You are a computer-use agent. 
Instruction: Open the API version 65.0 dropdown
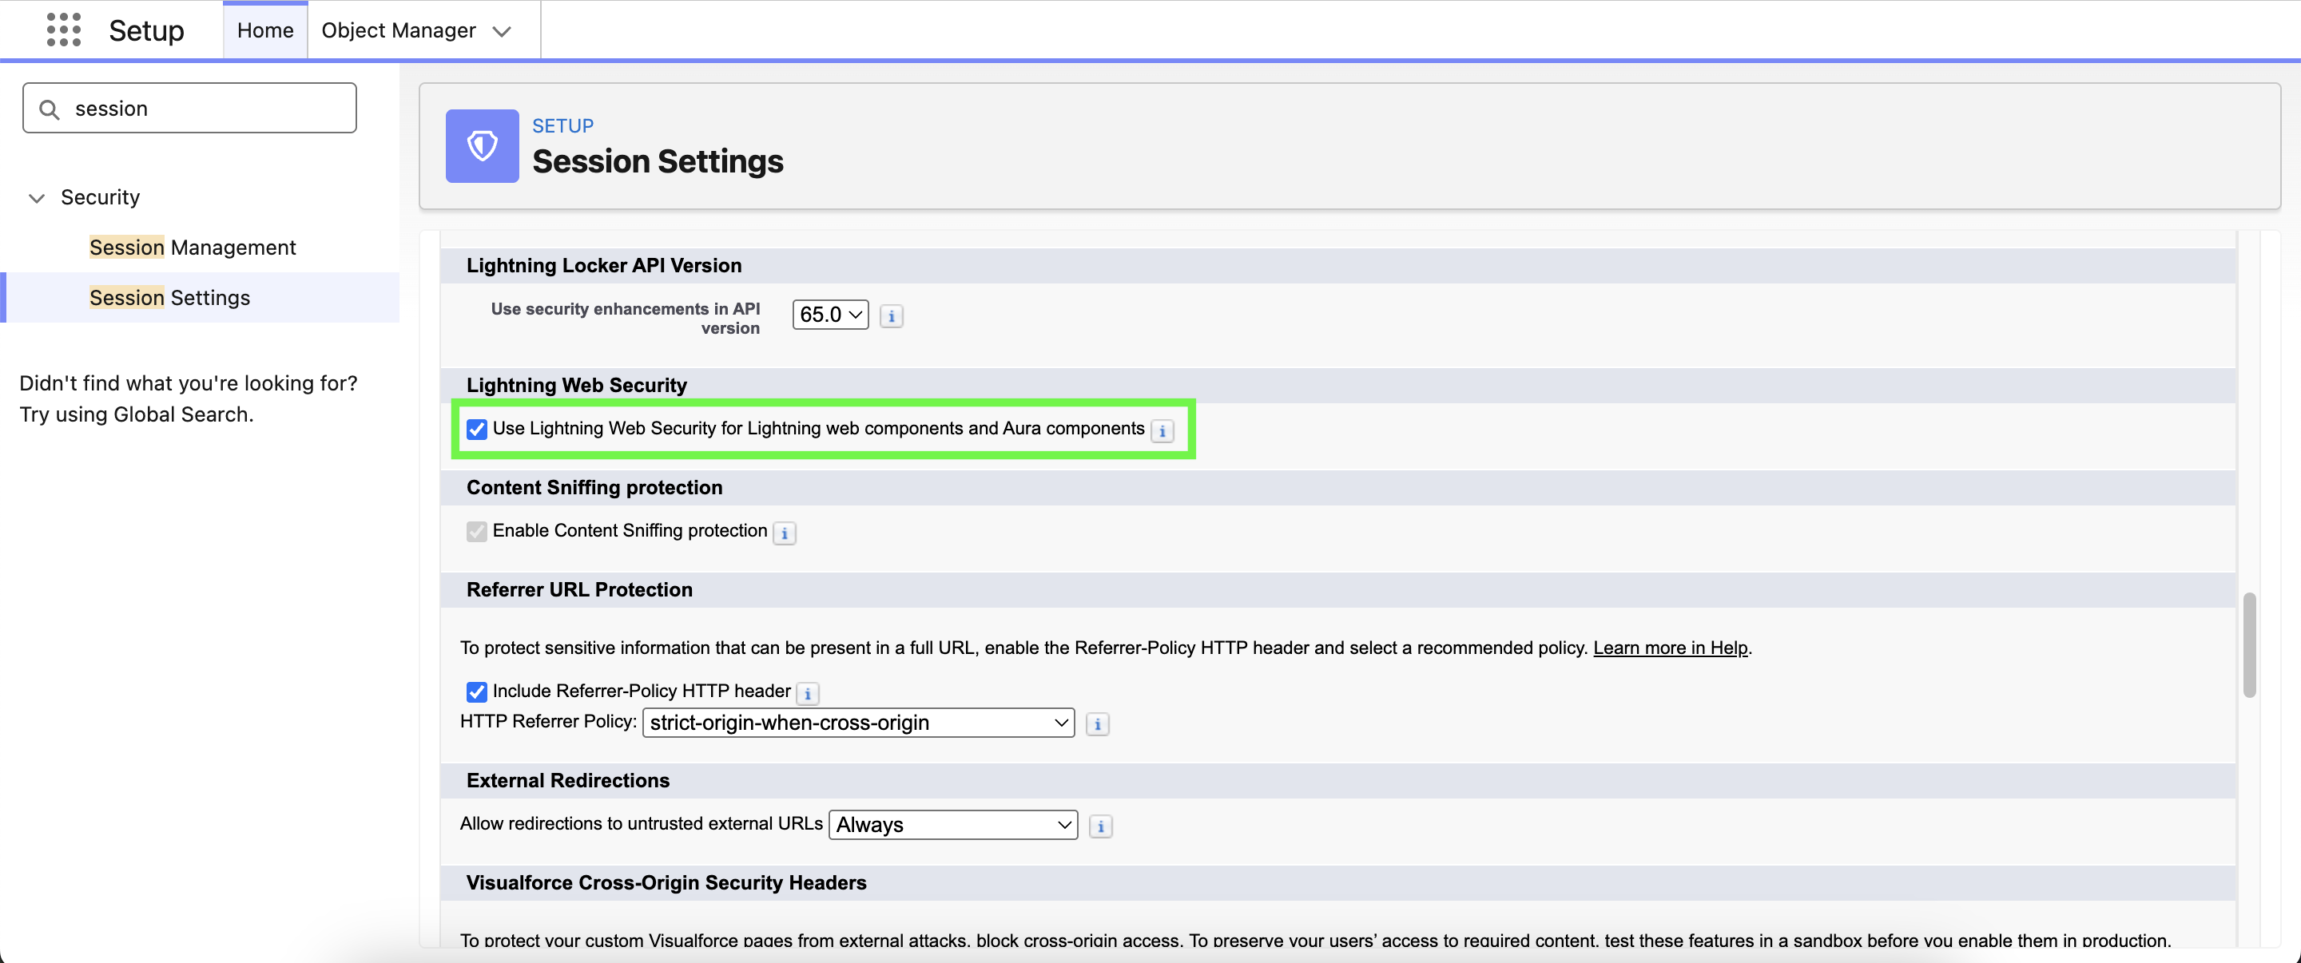[x=830, y=314]
